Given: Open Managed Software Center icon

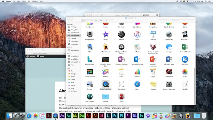Looking at the screenshot, I should [121, 47].
